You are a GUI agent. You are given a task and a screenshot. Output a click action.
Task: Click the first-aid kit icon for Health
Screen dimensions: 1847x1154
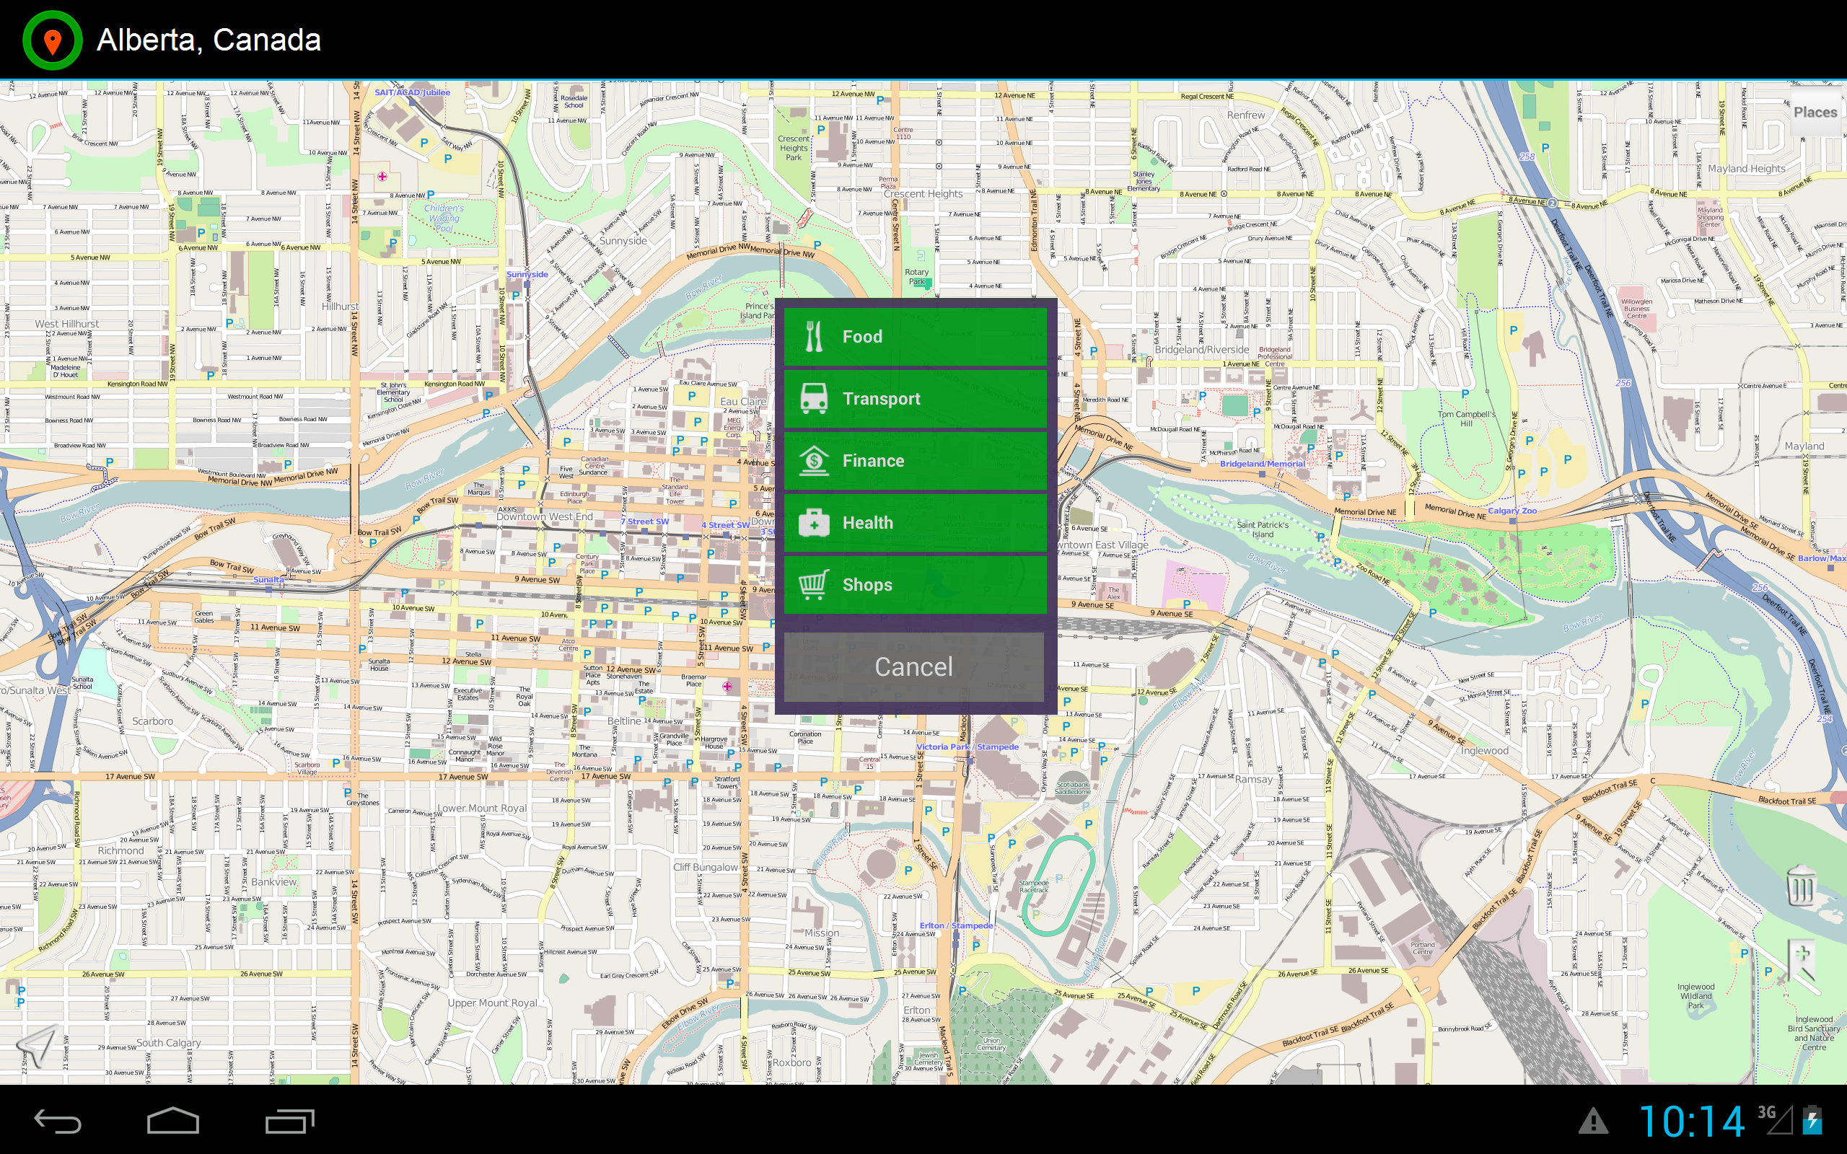(x=814, y=522)
